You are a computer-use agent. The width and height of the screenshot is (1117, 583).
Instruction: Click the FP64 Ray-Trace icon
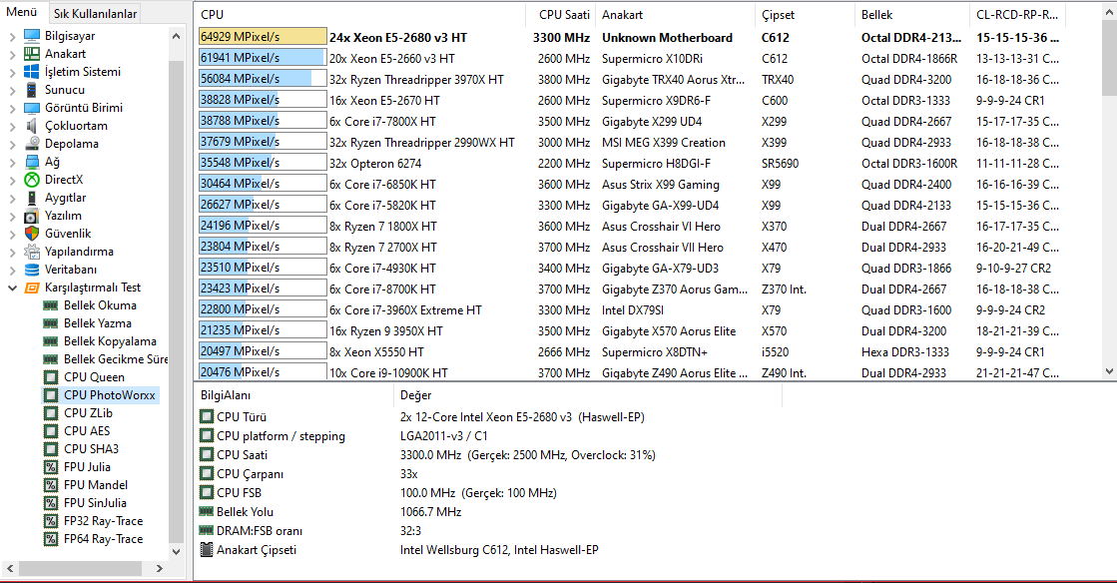[51, 539]
